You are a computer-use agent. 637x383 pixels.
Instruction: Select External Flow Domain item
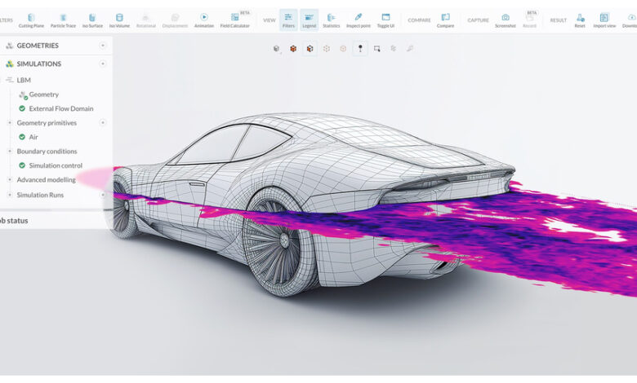click(x=60, y=108)
